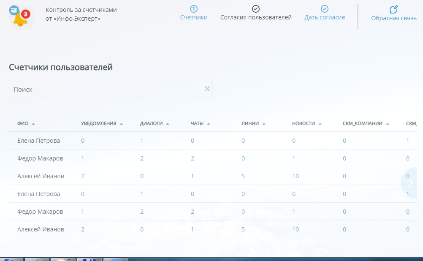Switch to Согласия пользователей tab
423x261 pixels.
click(256, 18)
